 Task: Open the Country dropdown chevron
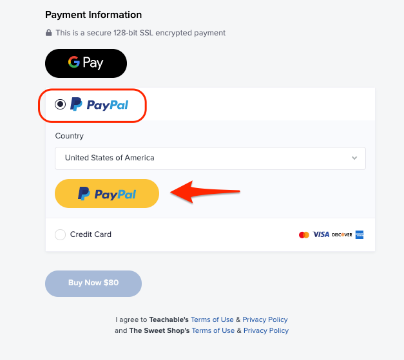354,158
